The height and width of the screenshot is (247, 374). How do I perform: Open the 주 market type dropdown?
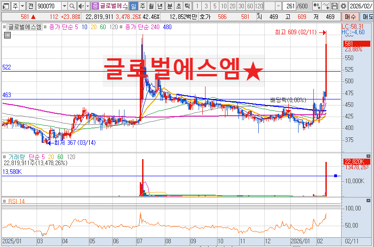(22, 6)
